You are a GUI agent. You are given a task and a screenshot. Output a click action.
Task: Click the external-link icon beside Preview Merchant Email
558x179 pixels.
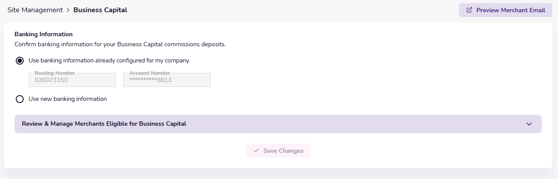point(469,10)
